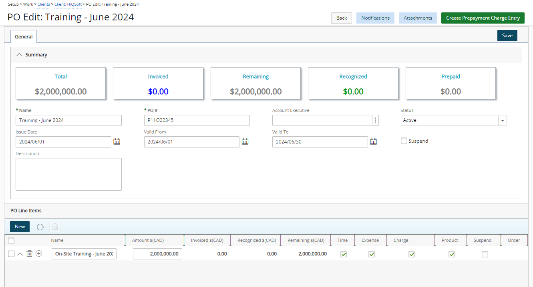Uncheck Expense for On-Site Training line item

pyautogui.click(x=372, y=254)
